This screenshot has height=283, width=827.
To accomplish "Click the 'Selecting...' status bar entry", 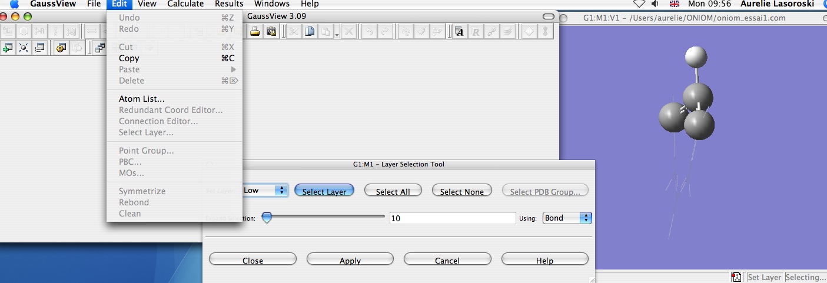I will point(805,277).
